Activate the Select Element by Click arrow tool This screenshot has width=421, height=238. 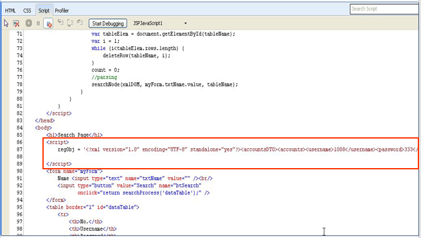[6, 23]
